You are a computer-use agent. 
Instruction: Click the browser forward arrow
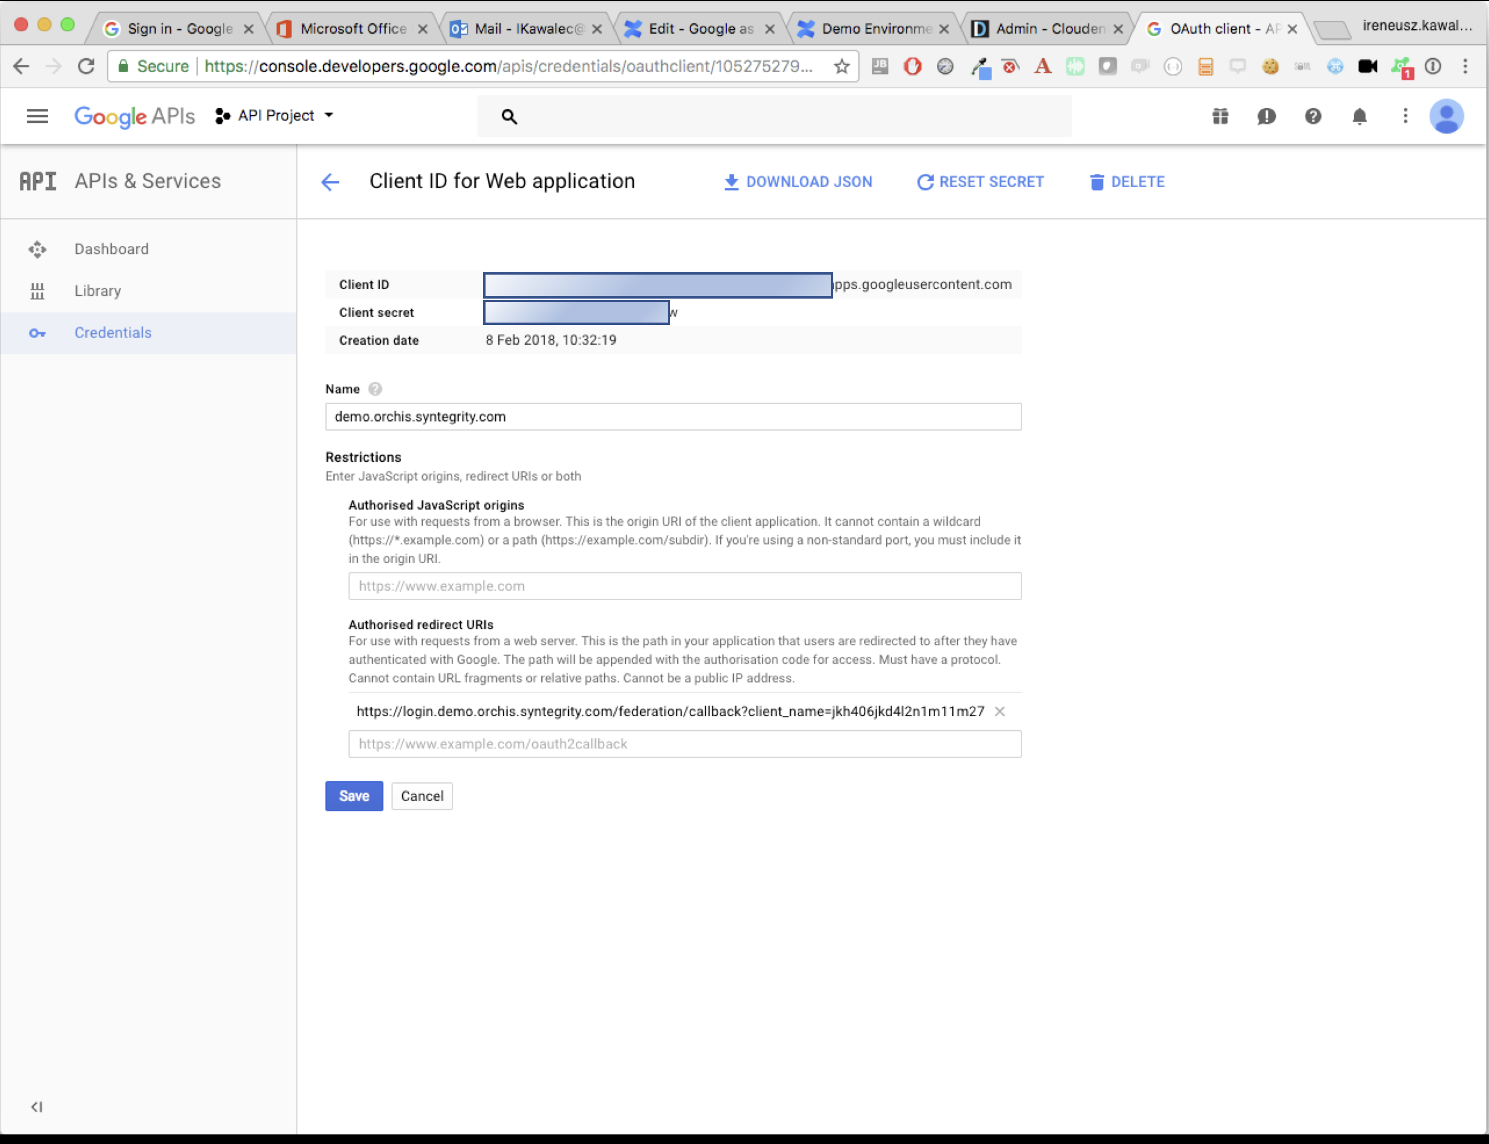coord(53,66)
